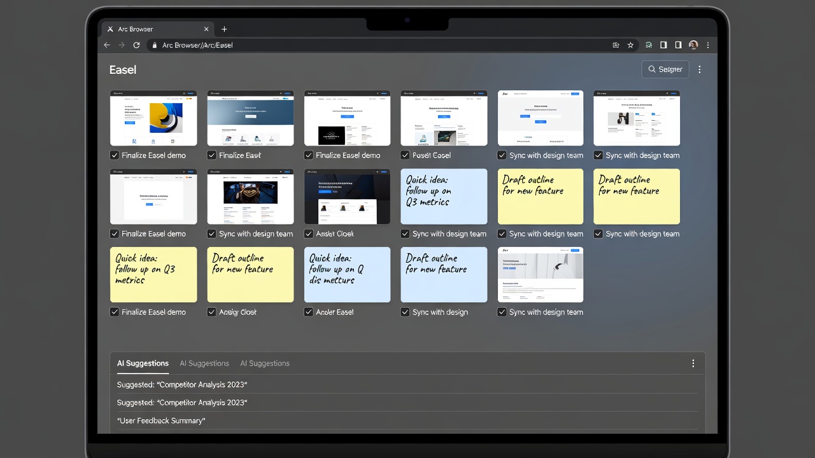Close the Arc Browser tab
The width and height of the screenshot is (815, 458).
pyautogui.click(x=206, y=29)
